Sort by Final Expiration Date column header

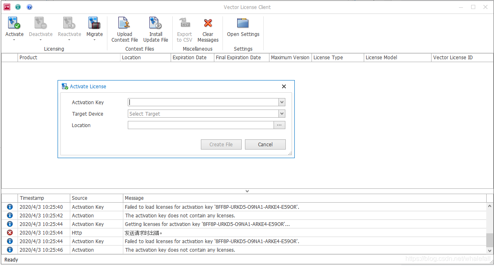(x=242, y=58)
